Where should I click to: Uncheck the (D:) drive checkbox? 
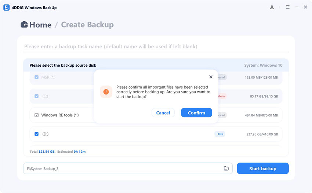36,134
